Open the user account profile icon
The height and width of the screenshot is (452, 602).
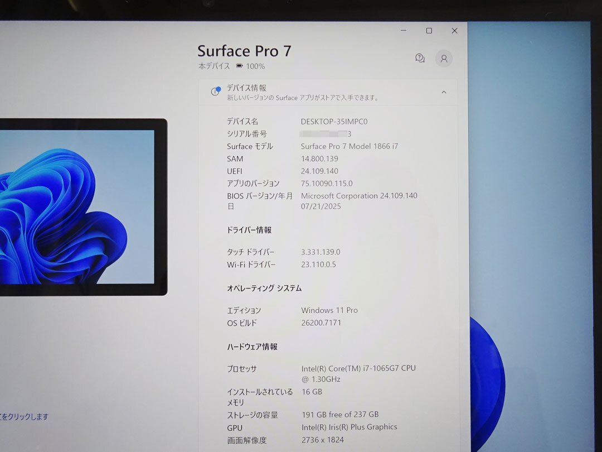444,59
